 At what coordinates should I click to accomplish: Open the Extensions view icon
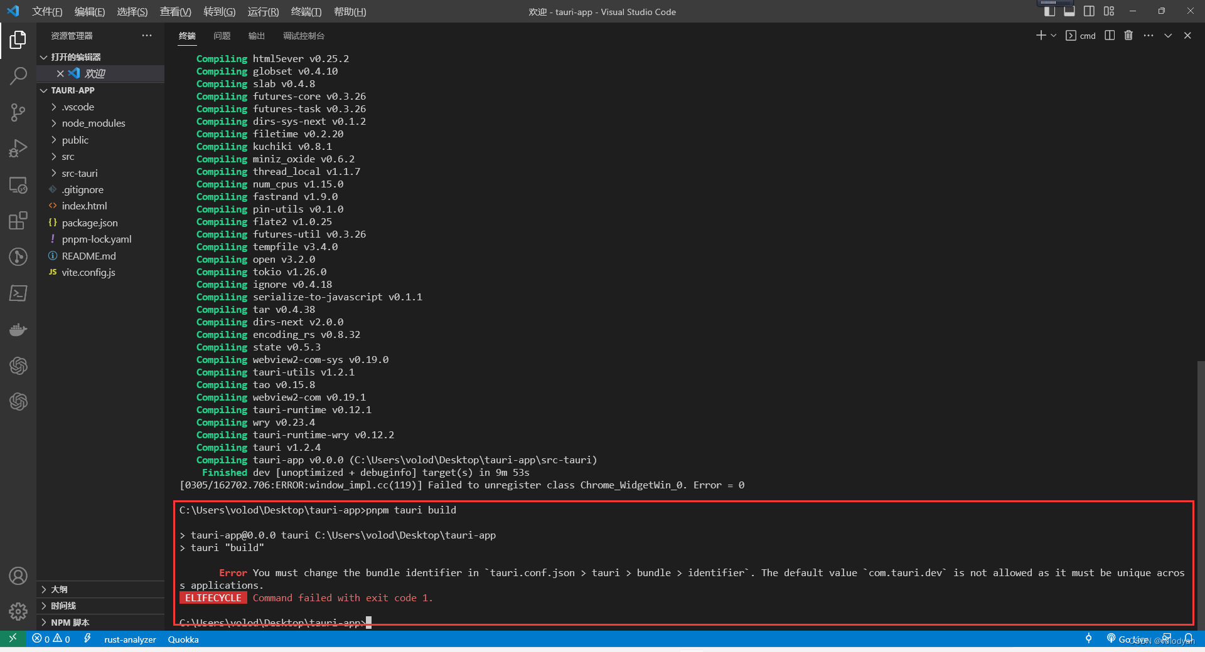18,221
